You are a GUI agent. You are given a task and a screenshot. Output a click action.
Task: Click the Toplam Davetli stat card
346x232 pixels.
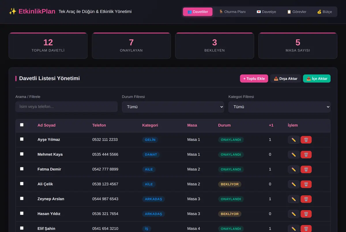48,46
